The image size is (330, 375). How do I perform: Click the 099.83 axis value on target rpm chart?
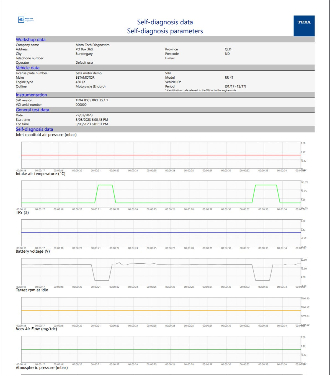[x=305, y=316]
